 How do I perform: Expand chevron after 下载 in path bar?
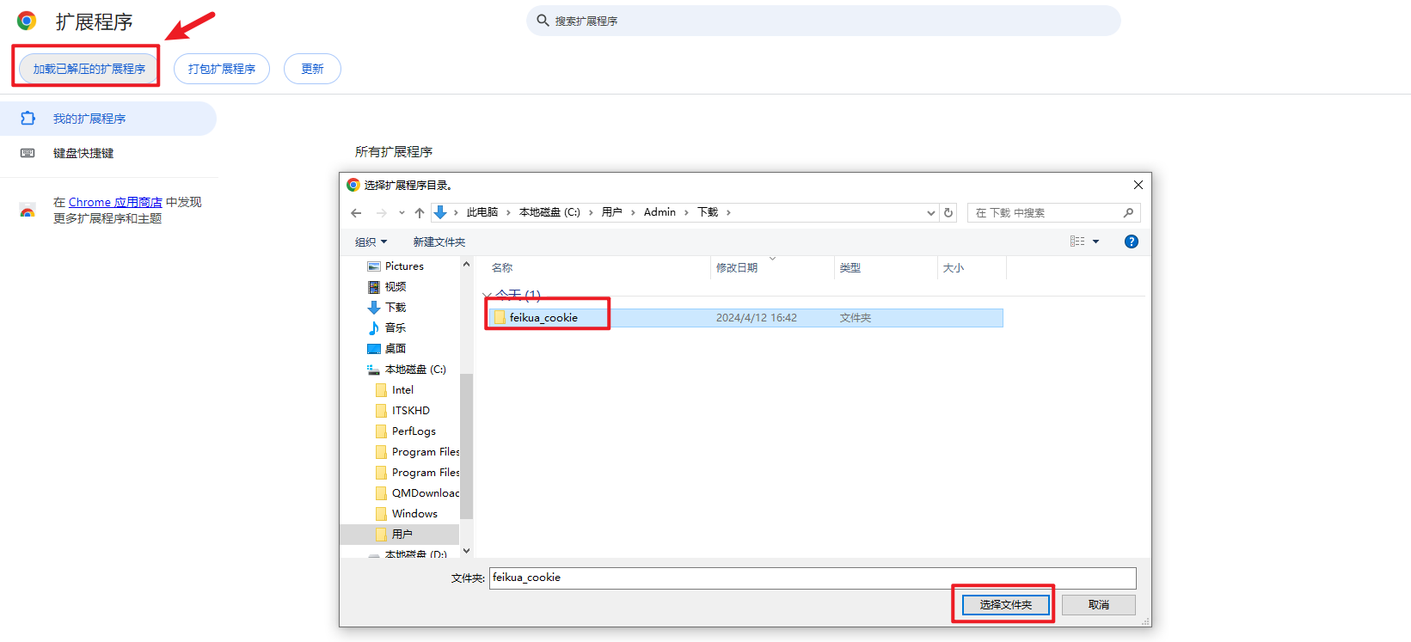[x=728, y=212]
